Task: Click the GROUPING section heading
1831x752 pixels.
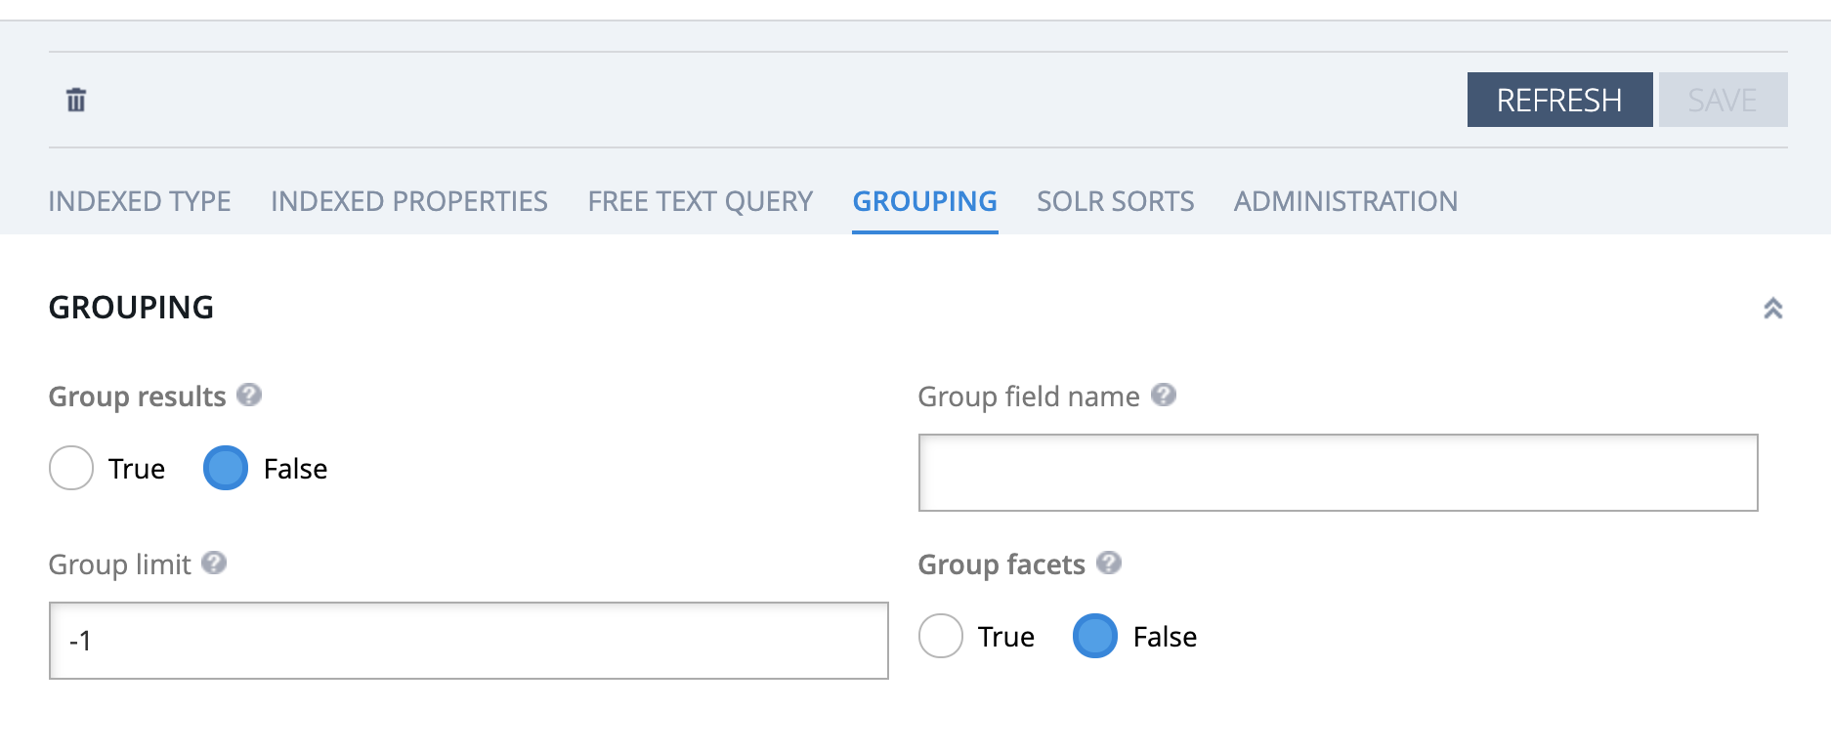Action: point(131,308)
